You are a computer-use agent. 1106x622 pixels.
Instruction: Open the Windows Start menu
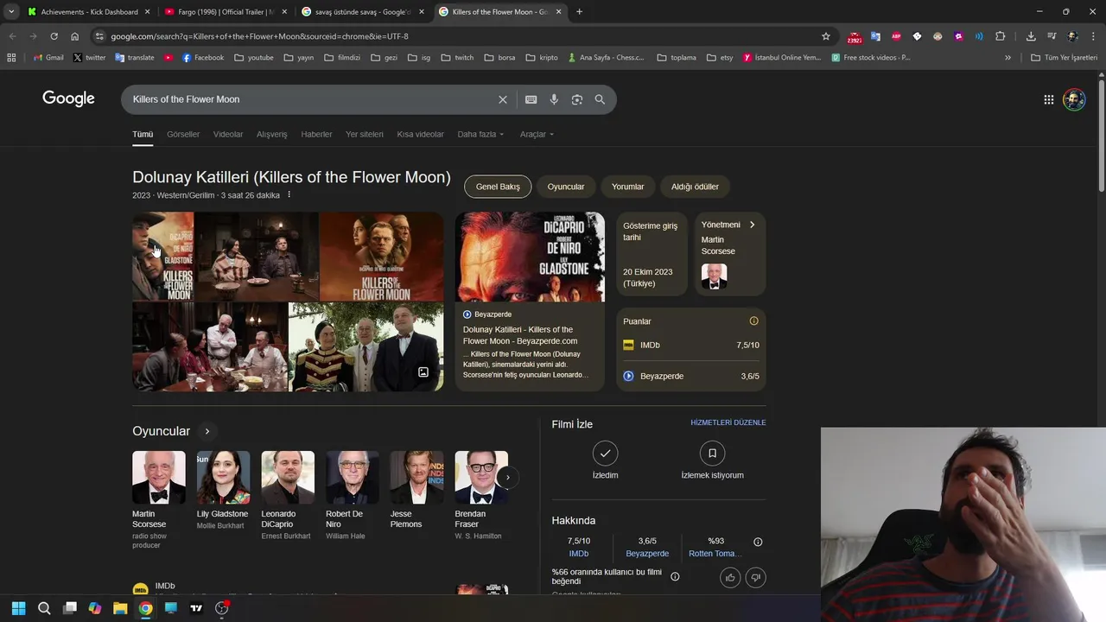[18, 608]
